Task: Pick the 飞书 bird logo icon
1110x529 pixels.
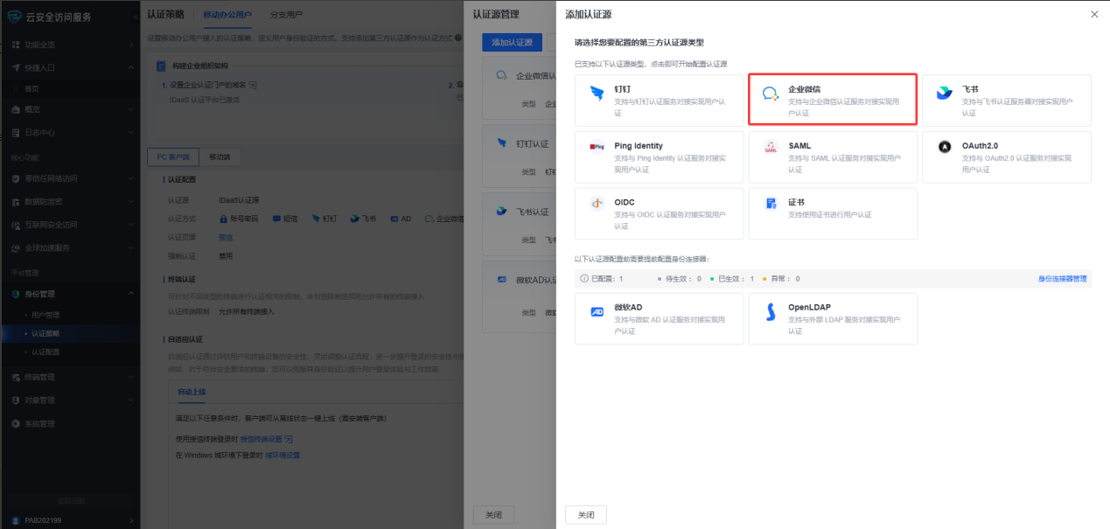Action: tap(945, 94)
